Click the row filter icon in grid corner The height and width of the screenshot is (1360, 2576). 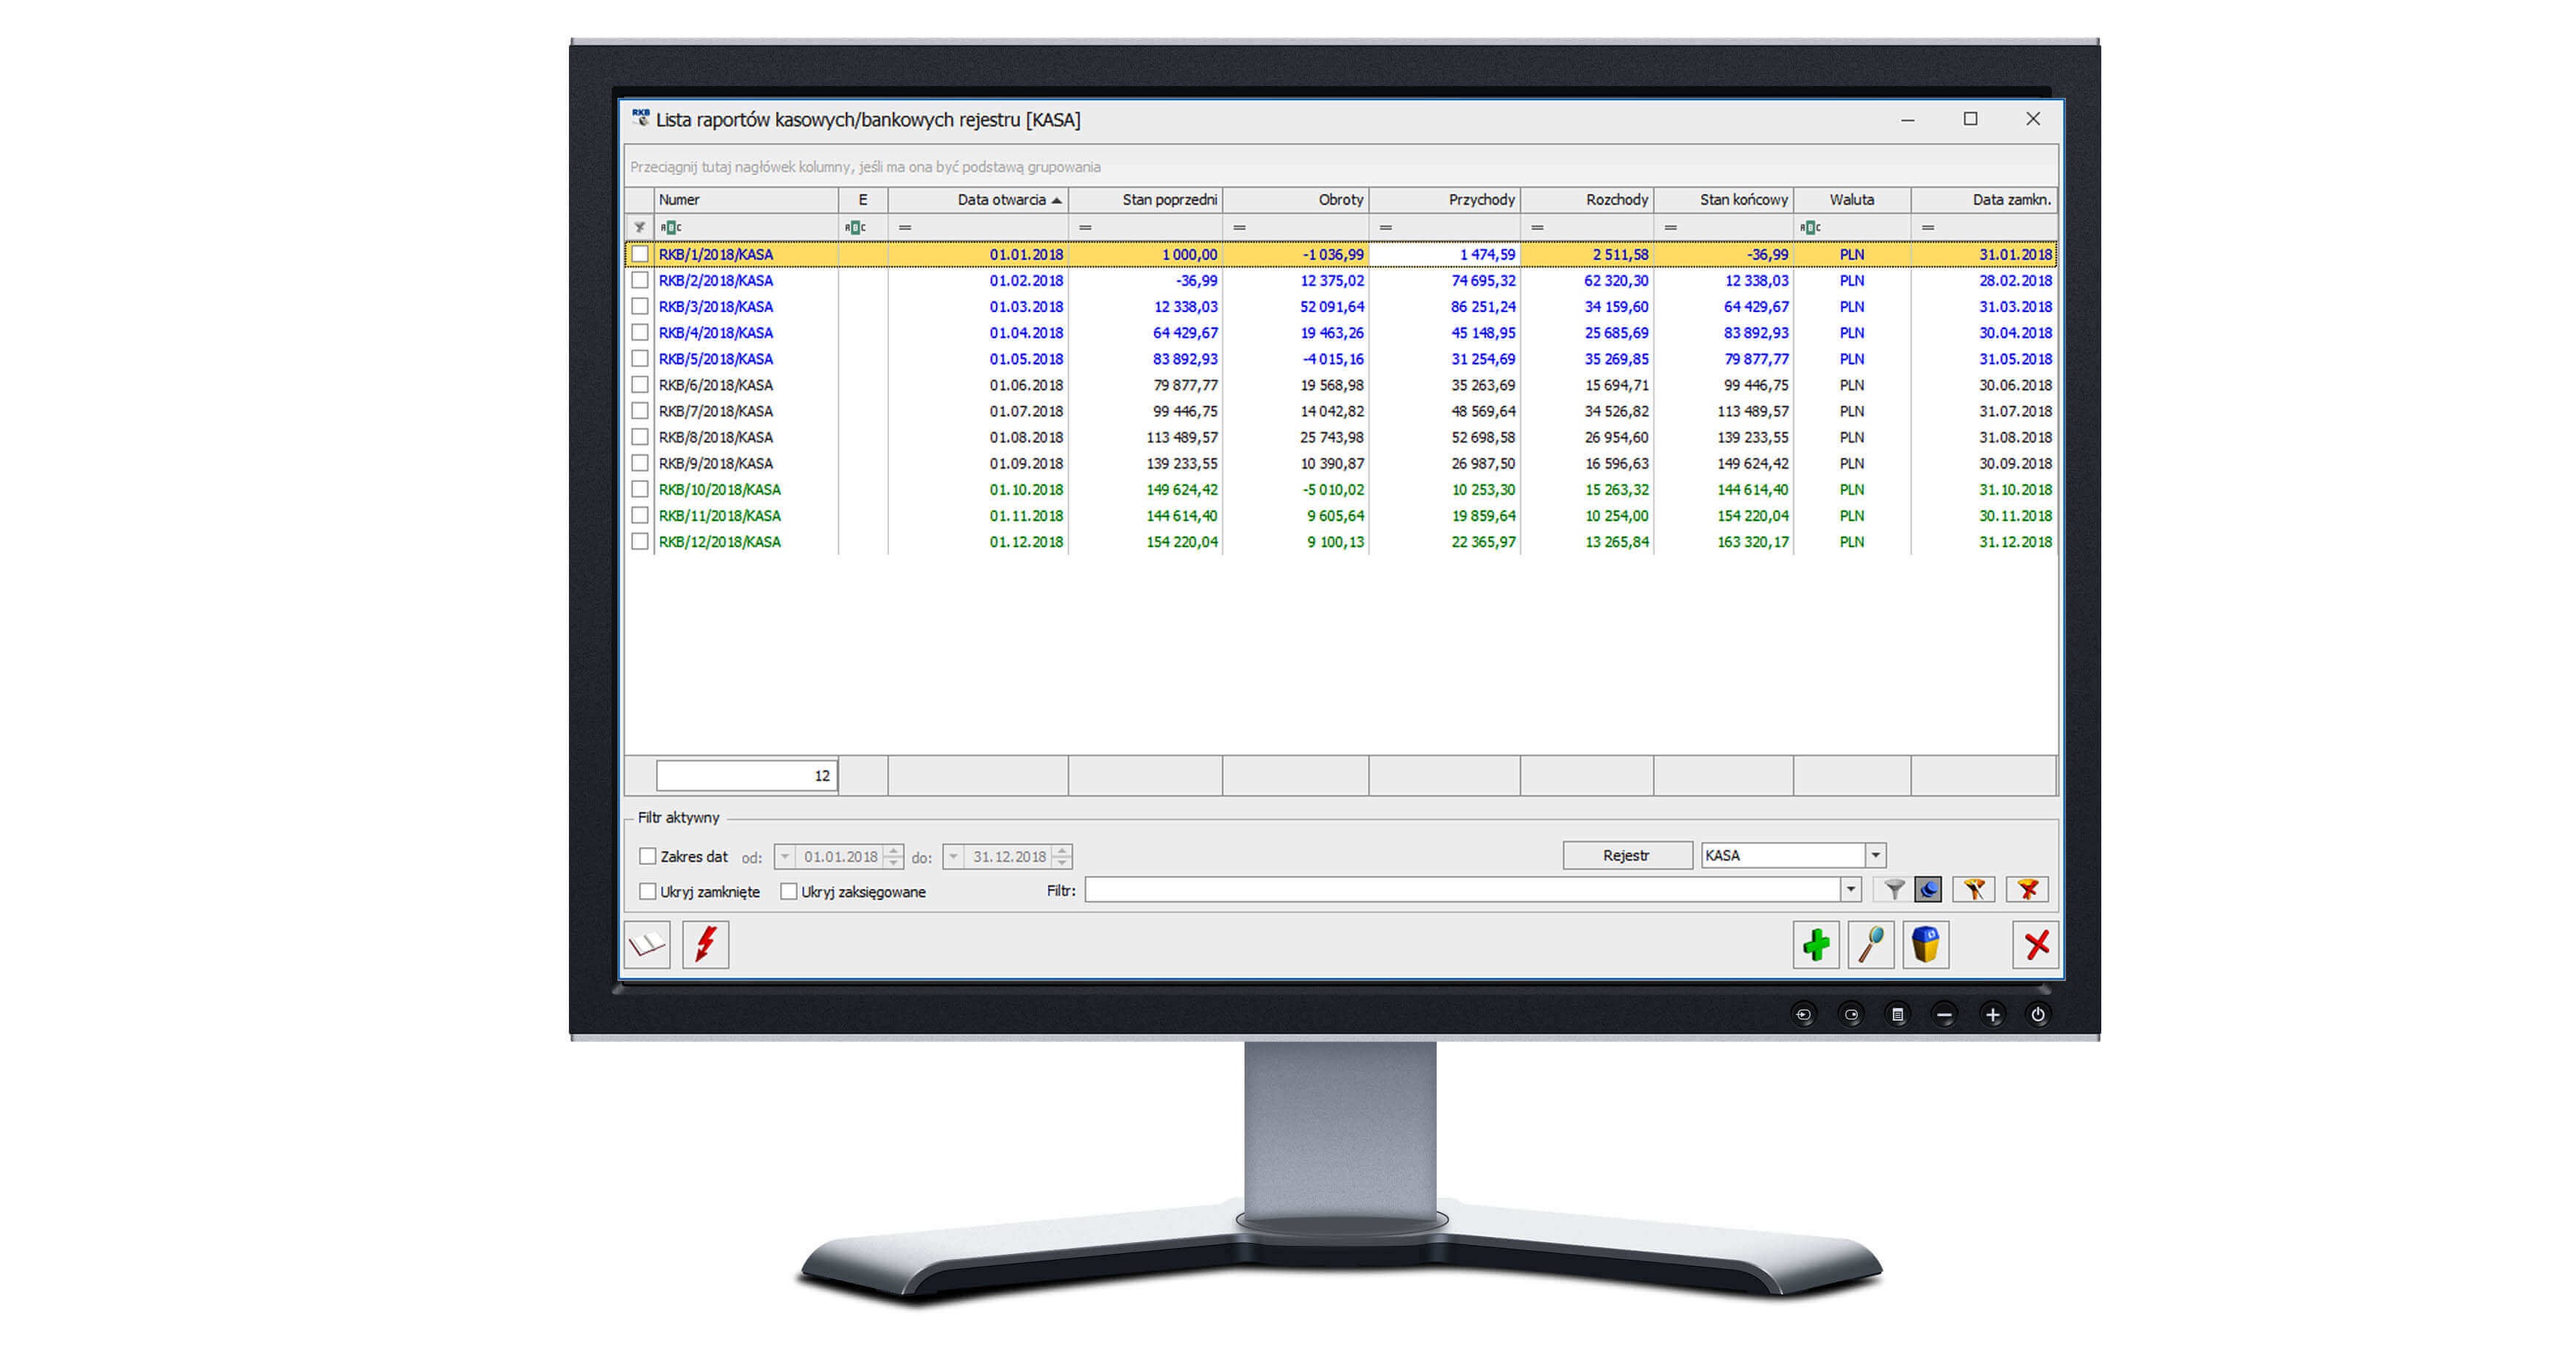[639, 227]
